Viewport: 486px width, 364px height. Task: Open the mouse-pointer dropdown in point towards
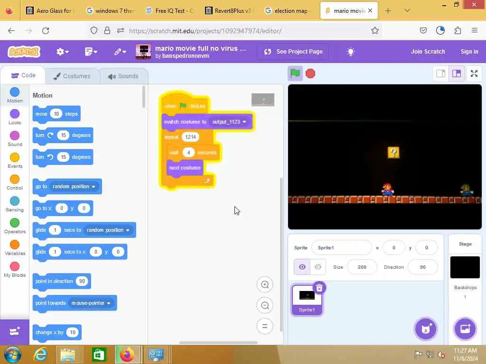pos(91,303)
